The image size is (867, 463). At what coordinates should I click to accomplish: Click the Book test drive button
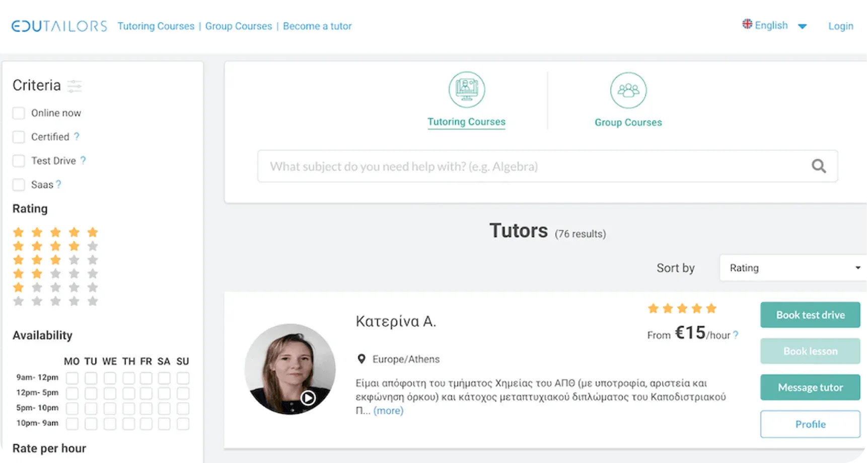(810, 315)
